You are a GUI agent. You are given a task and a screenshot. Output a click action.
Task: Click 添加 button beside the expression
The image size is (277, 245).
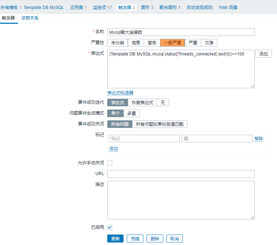(x=263, y=54)
